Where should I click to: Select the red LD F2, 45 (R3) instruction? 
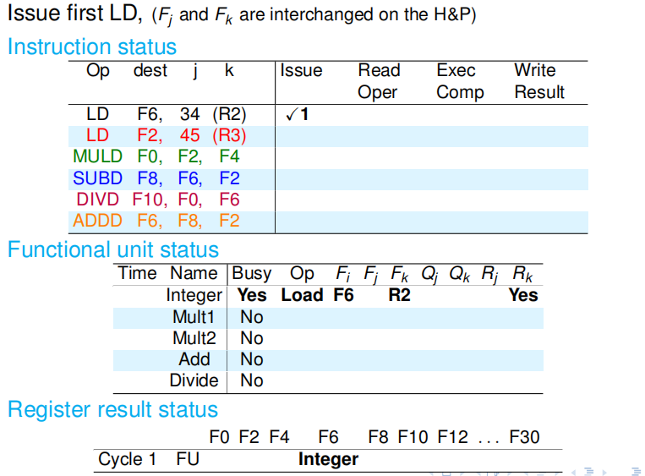click(x=166, y=135)
